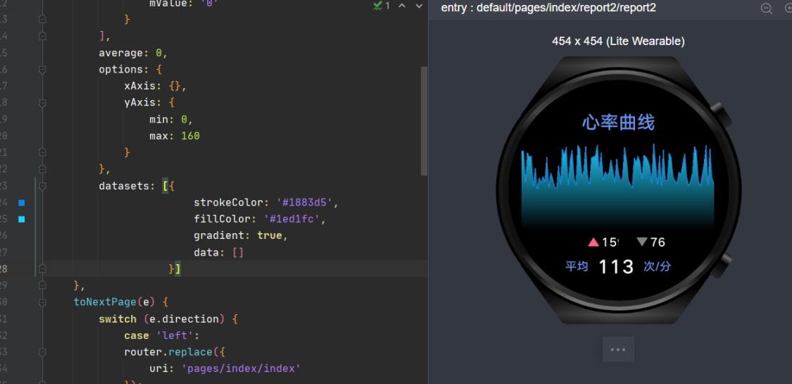Click the '平均' label on watch
This screenshot has height=384, width=792.
pos(577,266)
